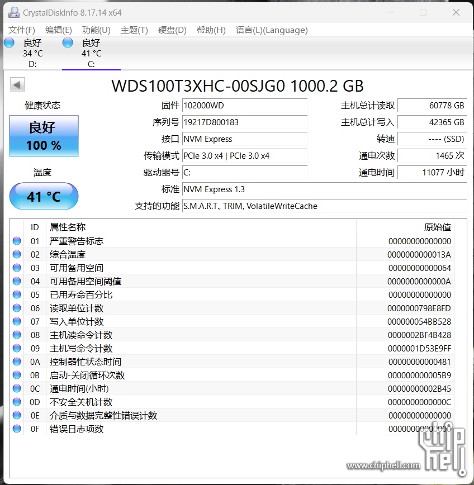474x485 pixels.
Task: Select raw value 000000798E8FD
Action: (x=419, y=308)
